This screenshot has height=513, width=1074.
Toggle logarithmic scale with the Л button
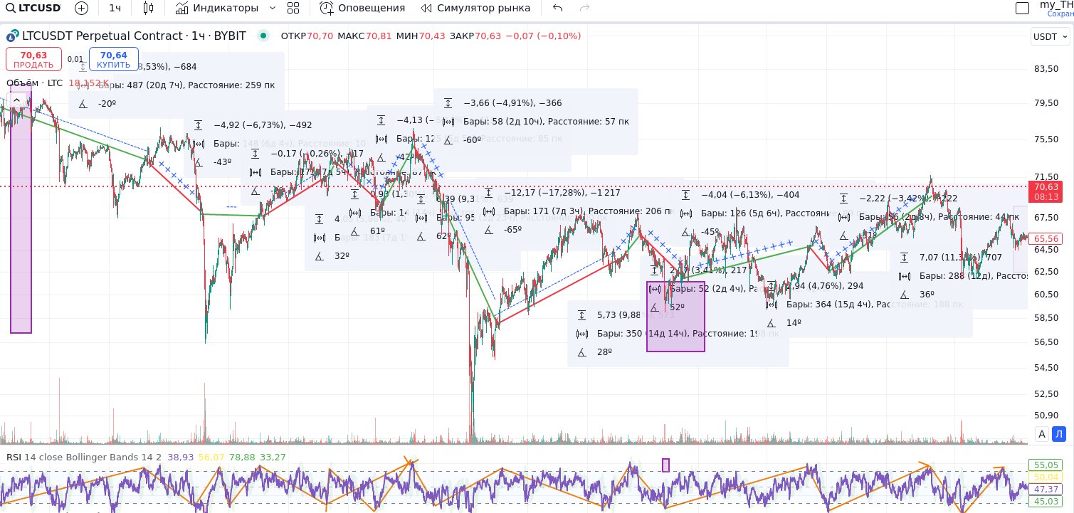pos(1058,434)
